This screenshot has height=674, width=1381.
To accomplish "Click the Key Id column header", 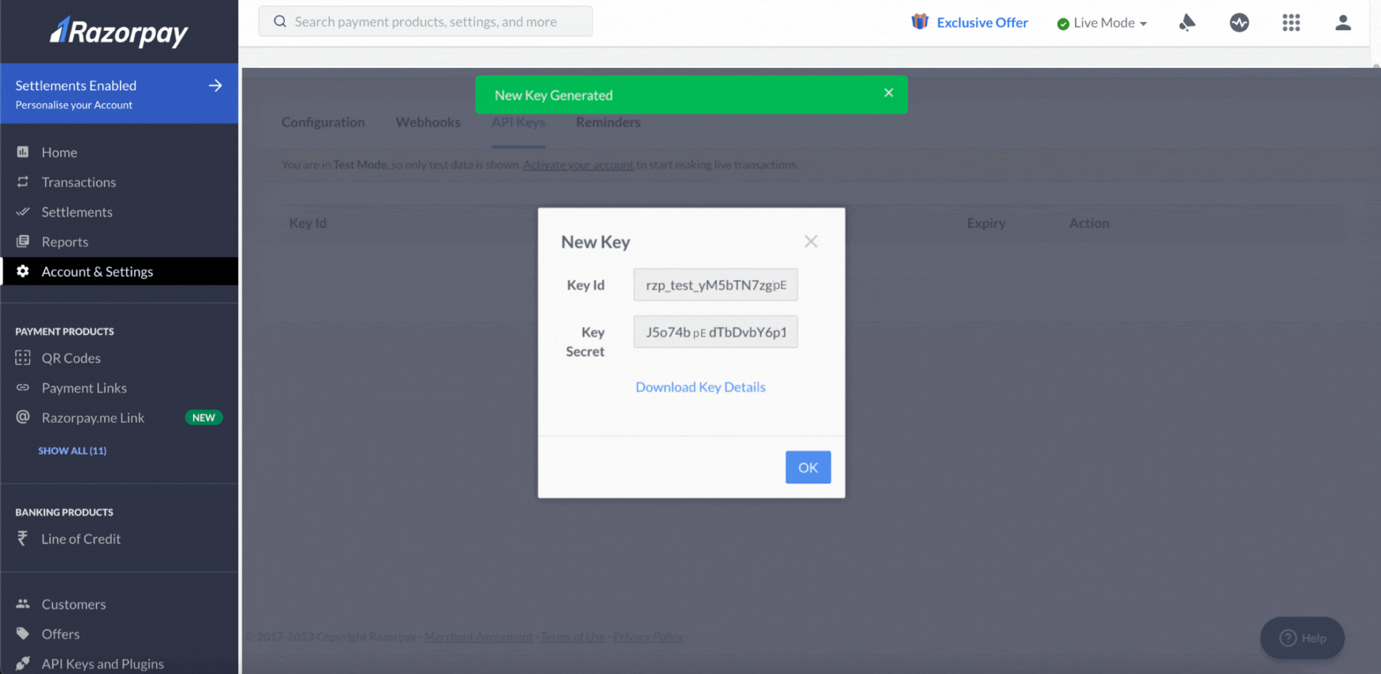I will tap(308, 222).
